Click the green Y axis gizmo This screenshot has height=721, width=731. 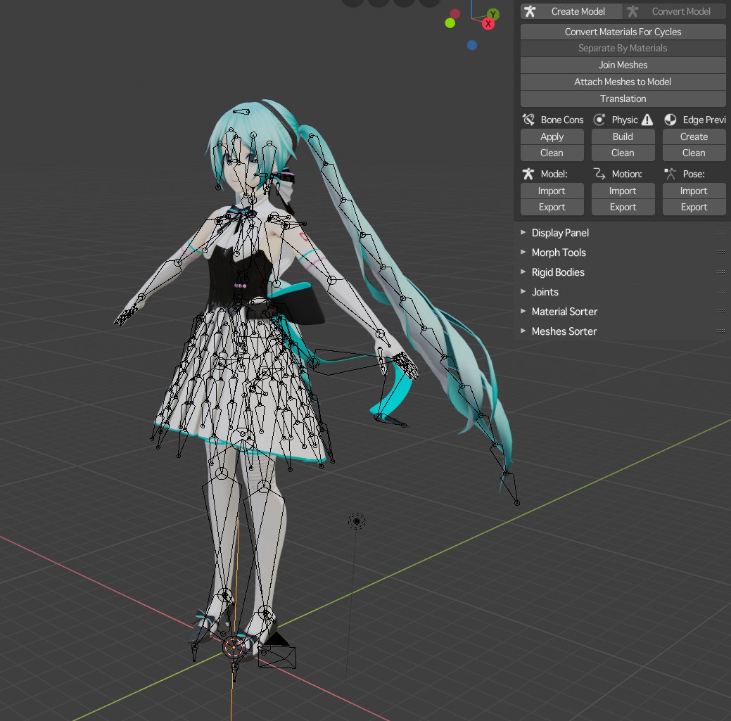pyautogui.click(x=493, y=14)
